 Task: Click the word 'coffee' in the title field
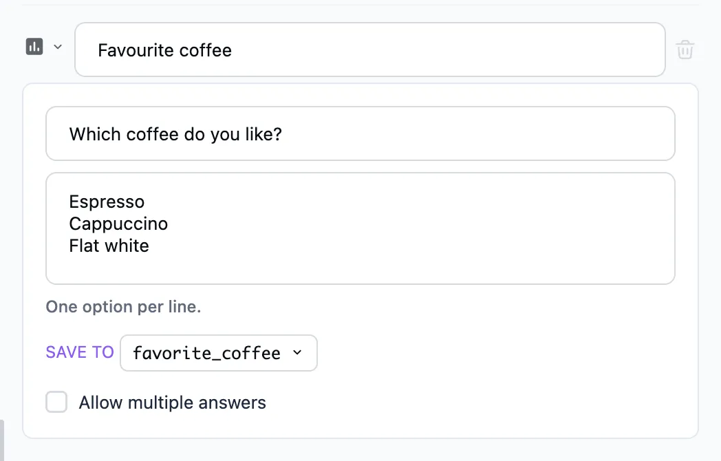(206, 50)
